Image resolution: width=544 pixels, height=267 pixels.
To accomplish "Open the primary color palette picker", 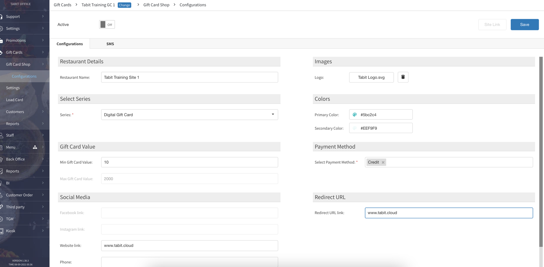I will (x=355, y=114).
